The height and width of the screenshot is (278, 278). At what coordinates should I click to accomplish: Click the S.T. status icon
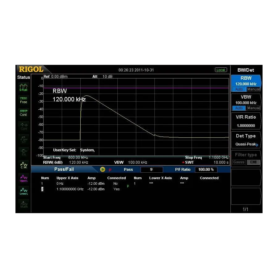(23, 139)
